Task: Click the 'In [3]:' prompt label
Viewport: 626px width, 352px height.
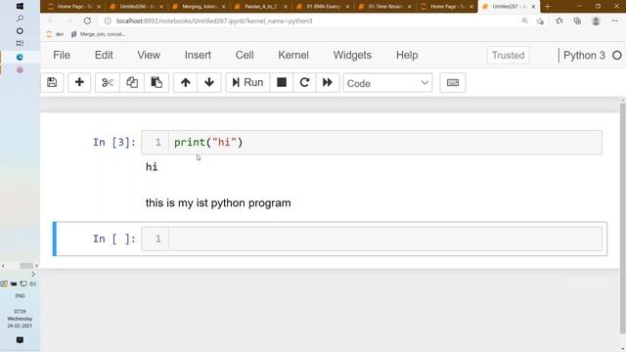Action: tap(114, 143)
